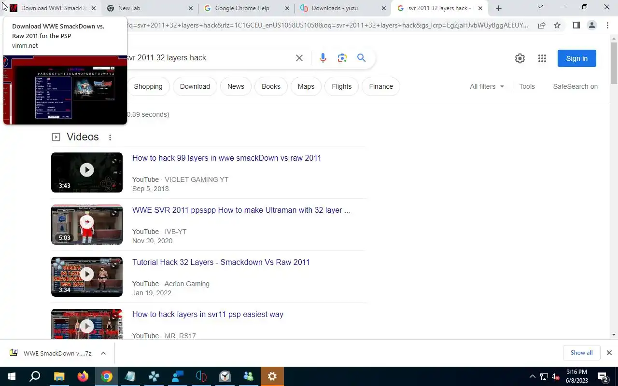
Task: Expand the downloaded 7z file menu chevron
Action: click(103, 353)
